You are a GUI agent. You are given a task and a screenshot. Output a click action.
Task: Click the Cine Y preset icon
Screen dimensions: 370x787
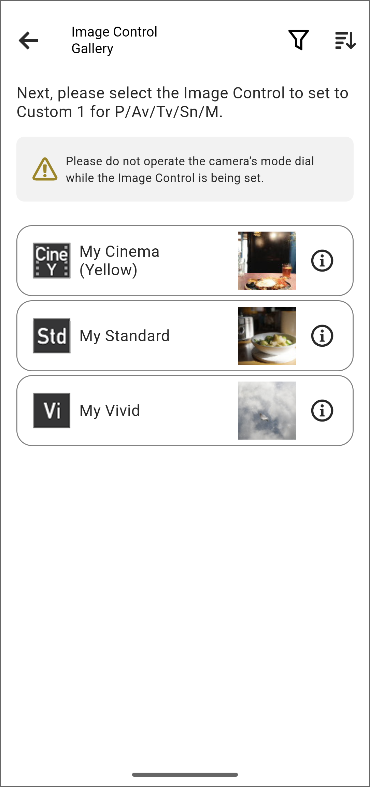coord(52,261)
